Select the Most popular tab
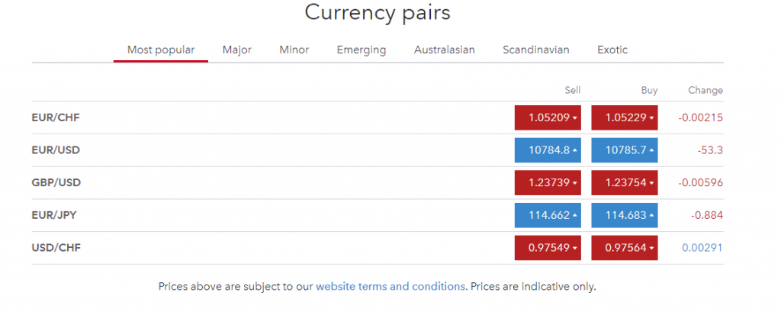 161,50
